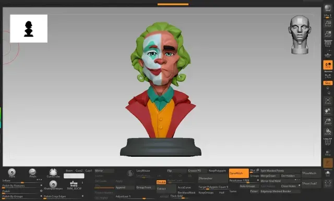This screenshot has width=334, height=201.
Task: Toggle the DynaMesh button off
Action: click(x=238, y=173)
